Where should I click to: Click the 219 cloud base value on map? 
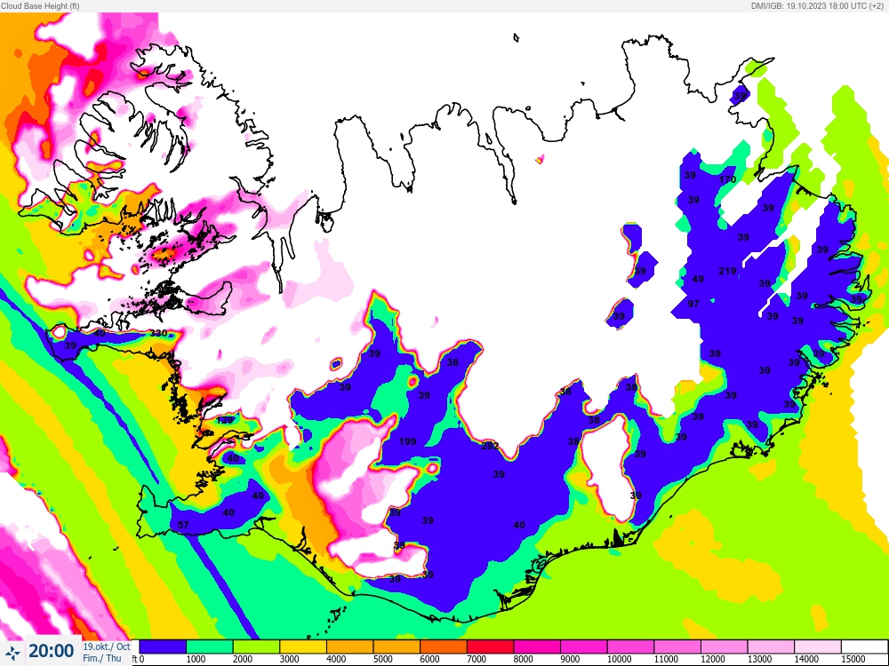tap(727, 271)
